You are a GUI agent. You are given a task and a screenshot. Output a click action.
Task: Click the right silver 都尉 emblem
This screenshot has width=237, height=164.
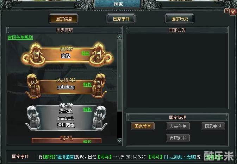tap(99, 118)
